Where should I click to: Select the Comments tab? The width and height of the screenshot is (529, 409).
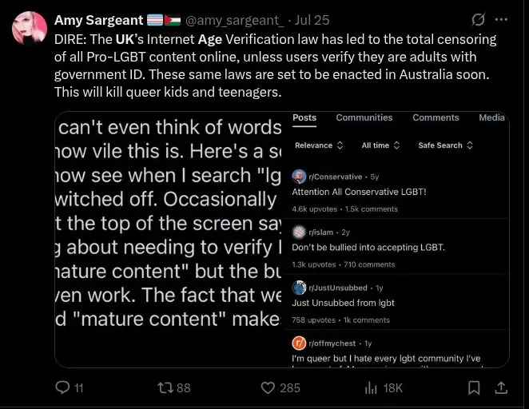pyautogui.click(x=436, y=117)
